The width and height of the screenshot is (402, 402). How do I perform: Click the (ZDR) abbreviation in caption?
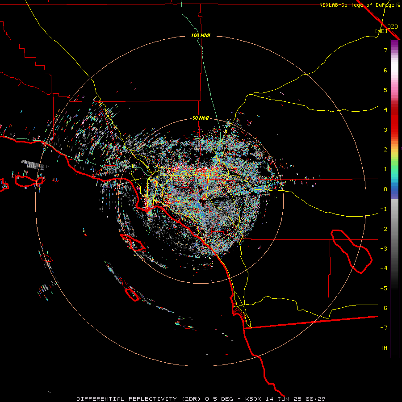[x=192, y=399]
